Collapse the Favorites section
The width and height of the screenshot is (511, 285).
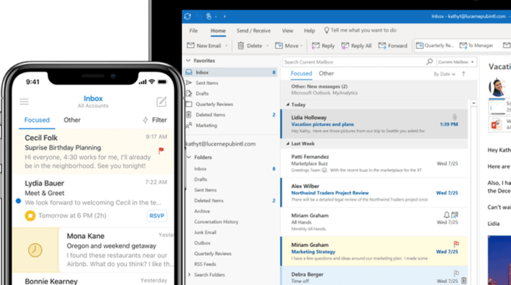(188, 61)
